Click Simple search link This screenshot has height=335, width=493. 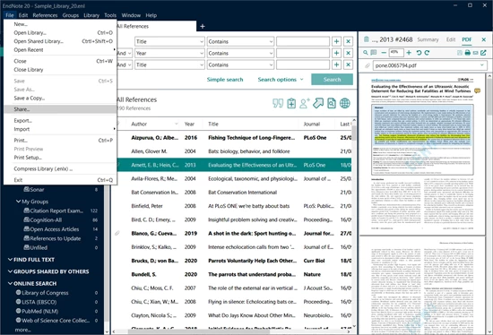click(225, 80)
